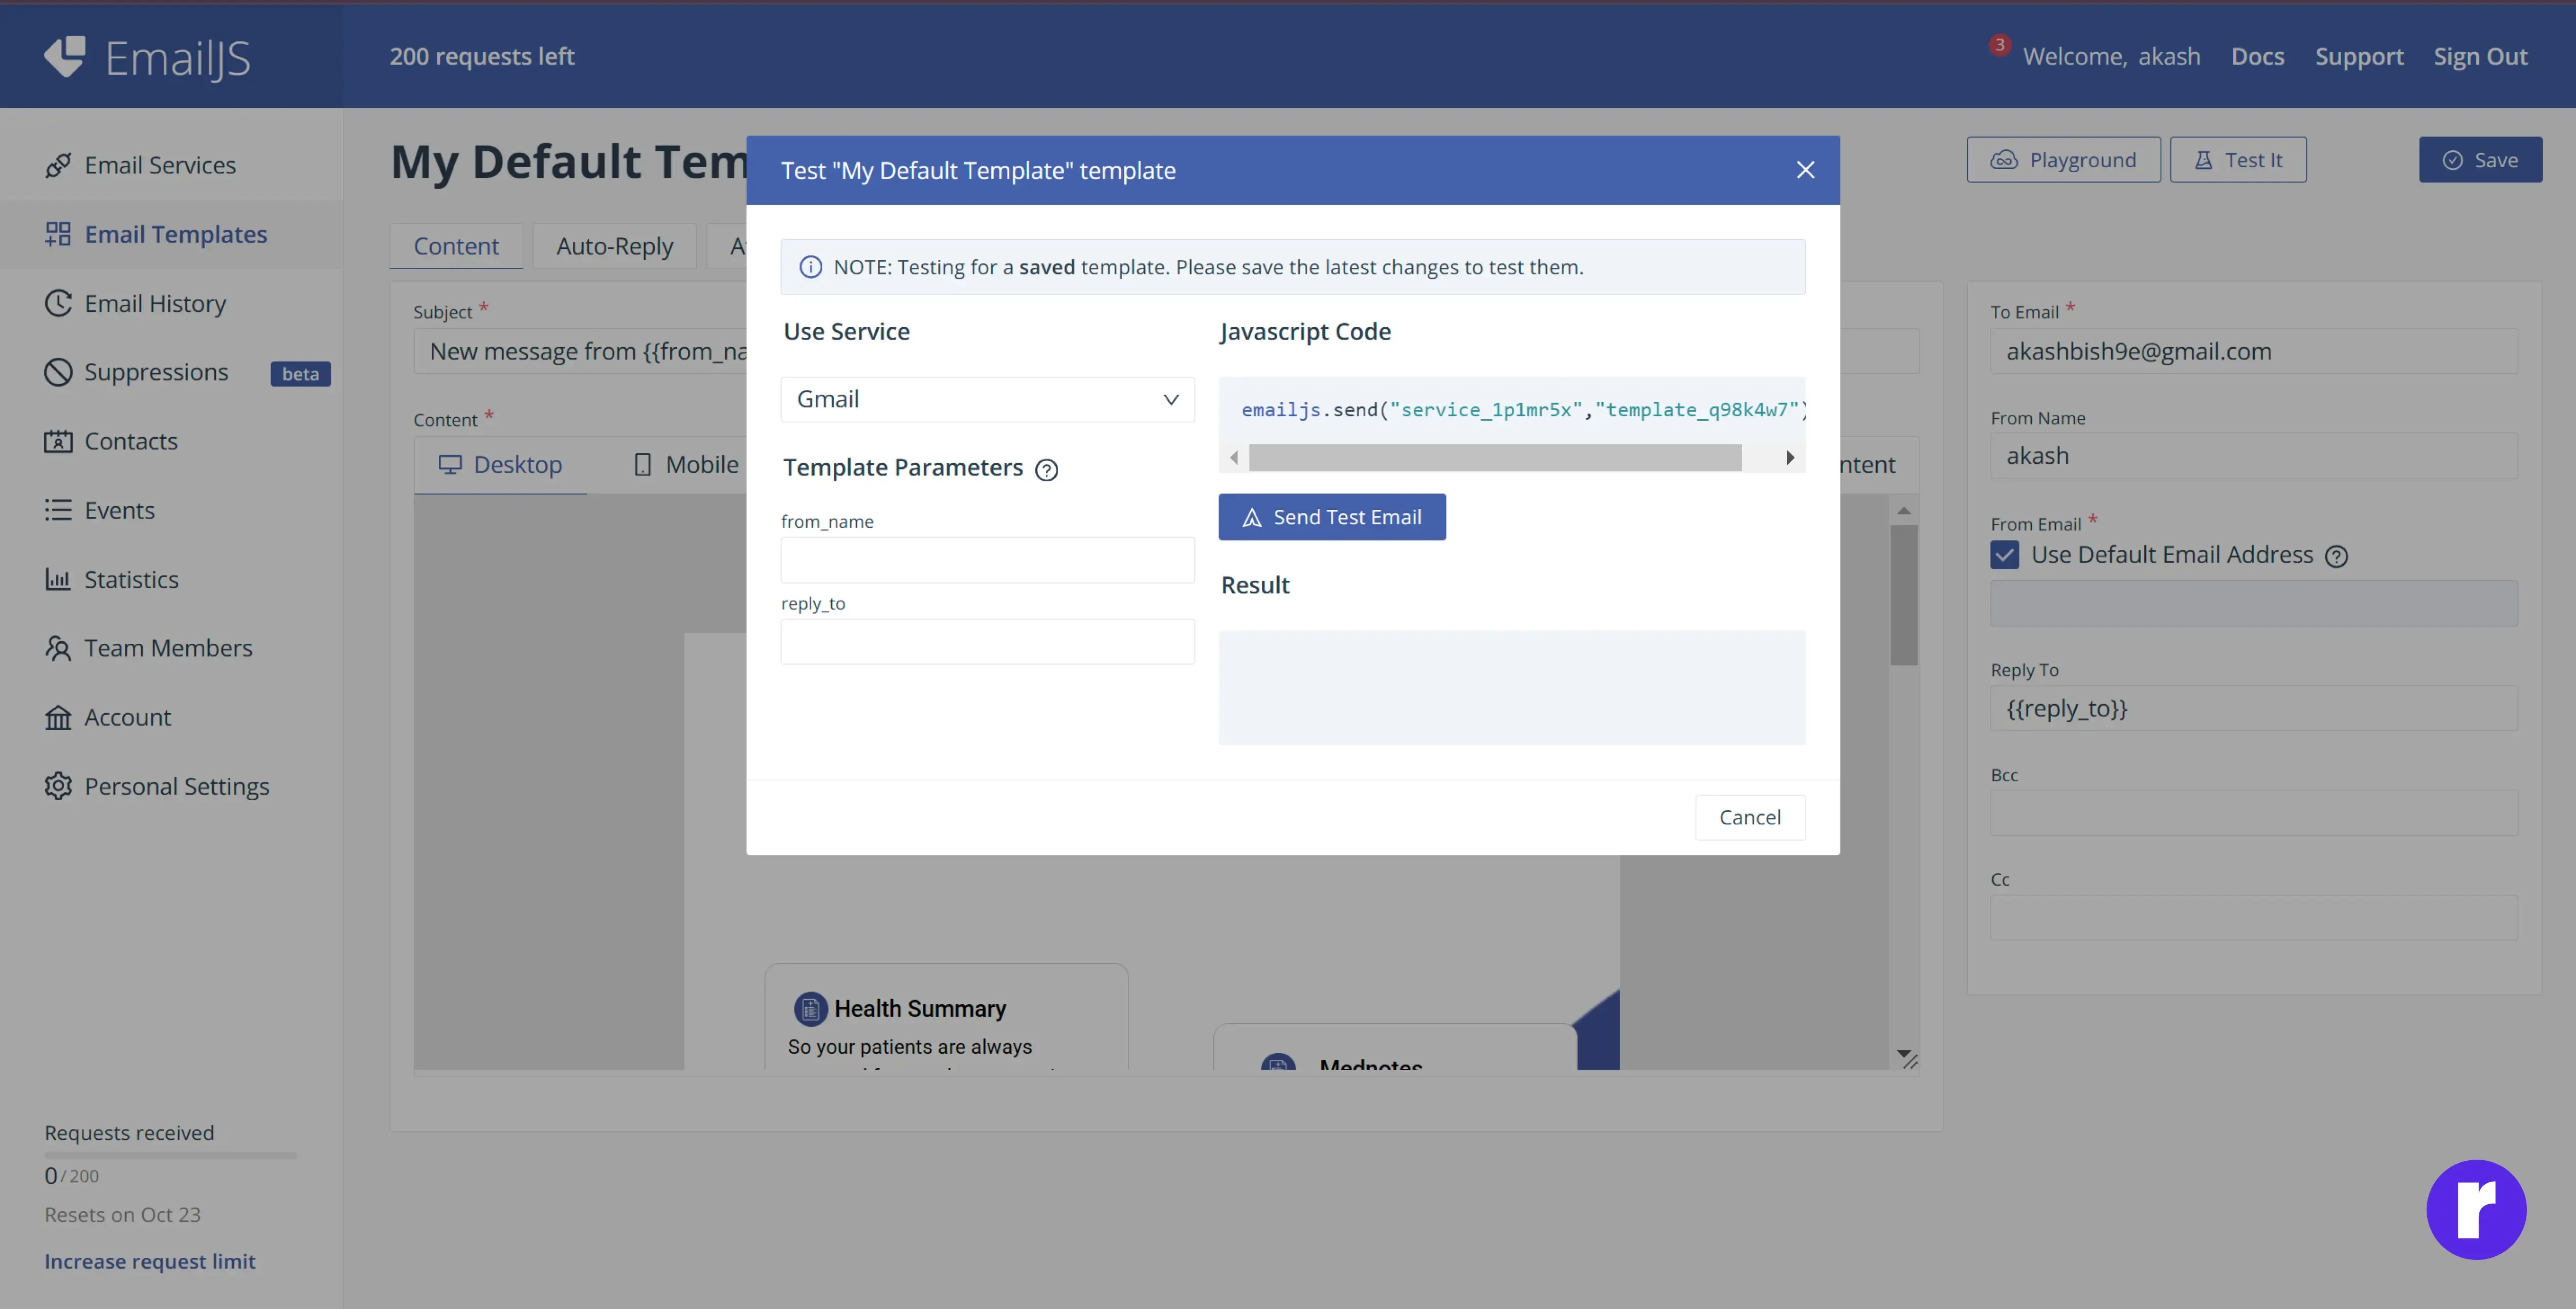Switch to the Content tab

(x=456, y=246)
